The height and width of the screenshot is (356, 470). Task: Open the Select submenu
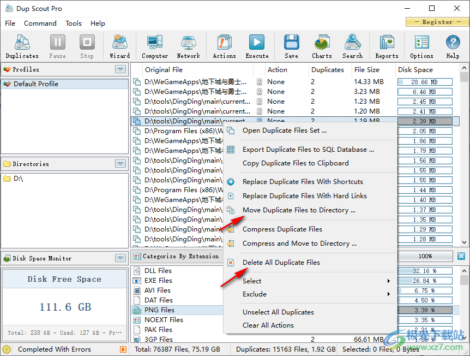310,281
